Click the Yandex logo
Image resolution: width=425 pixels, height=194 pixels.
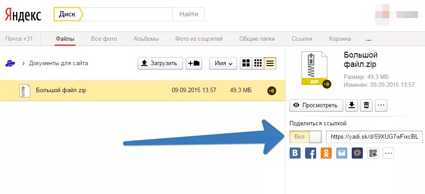23,14
